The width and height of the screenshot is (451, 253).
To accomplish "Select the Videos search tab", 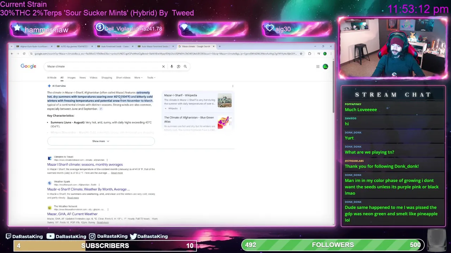I will coord(93,78).
